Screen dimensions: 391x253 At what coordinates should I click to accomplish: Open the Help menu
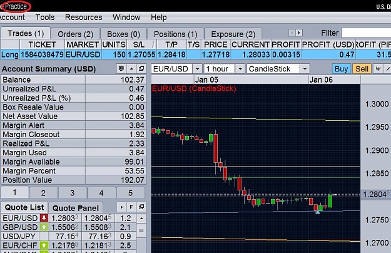click(159, 17)
